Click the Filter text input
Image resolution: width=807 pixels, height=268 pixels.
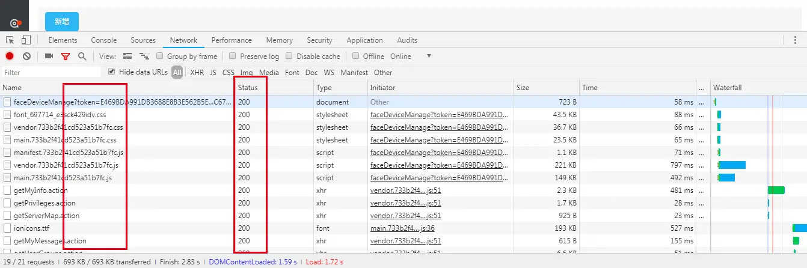click(51, 73)
